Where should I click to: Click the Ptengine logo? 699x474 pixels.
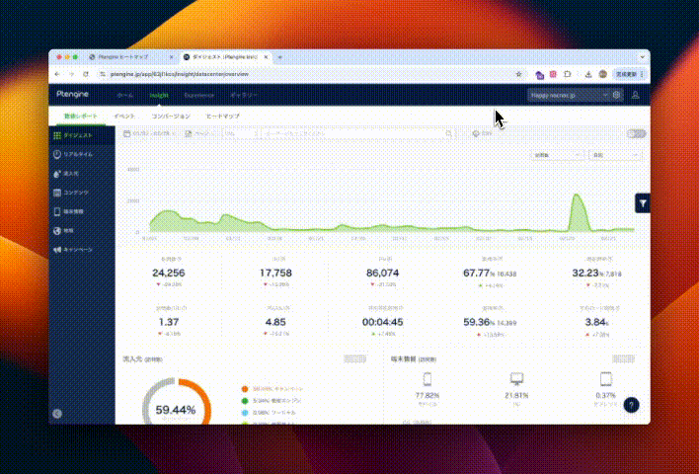point(75,96)
